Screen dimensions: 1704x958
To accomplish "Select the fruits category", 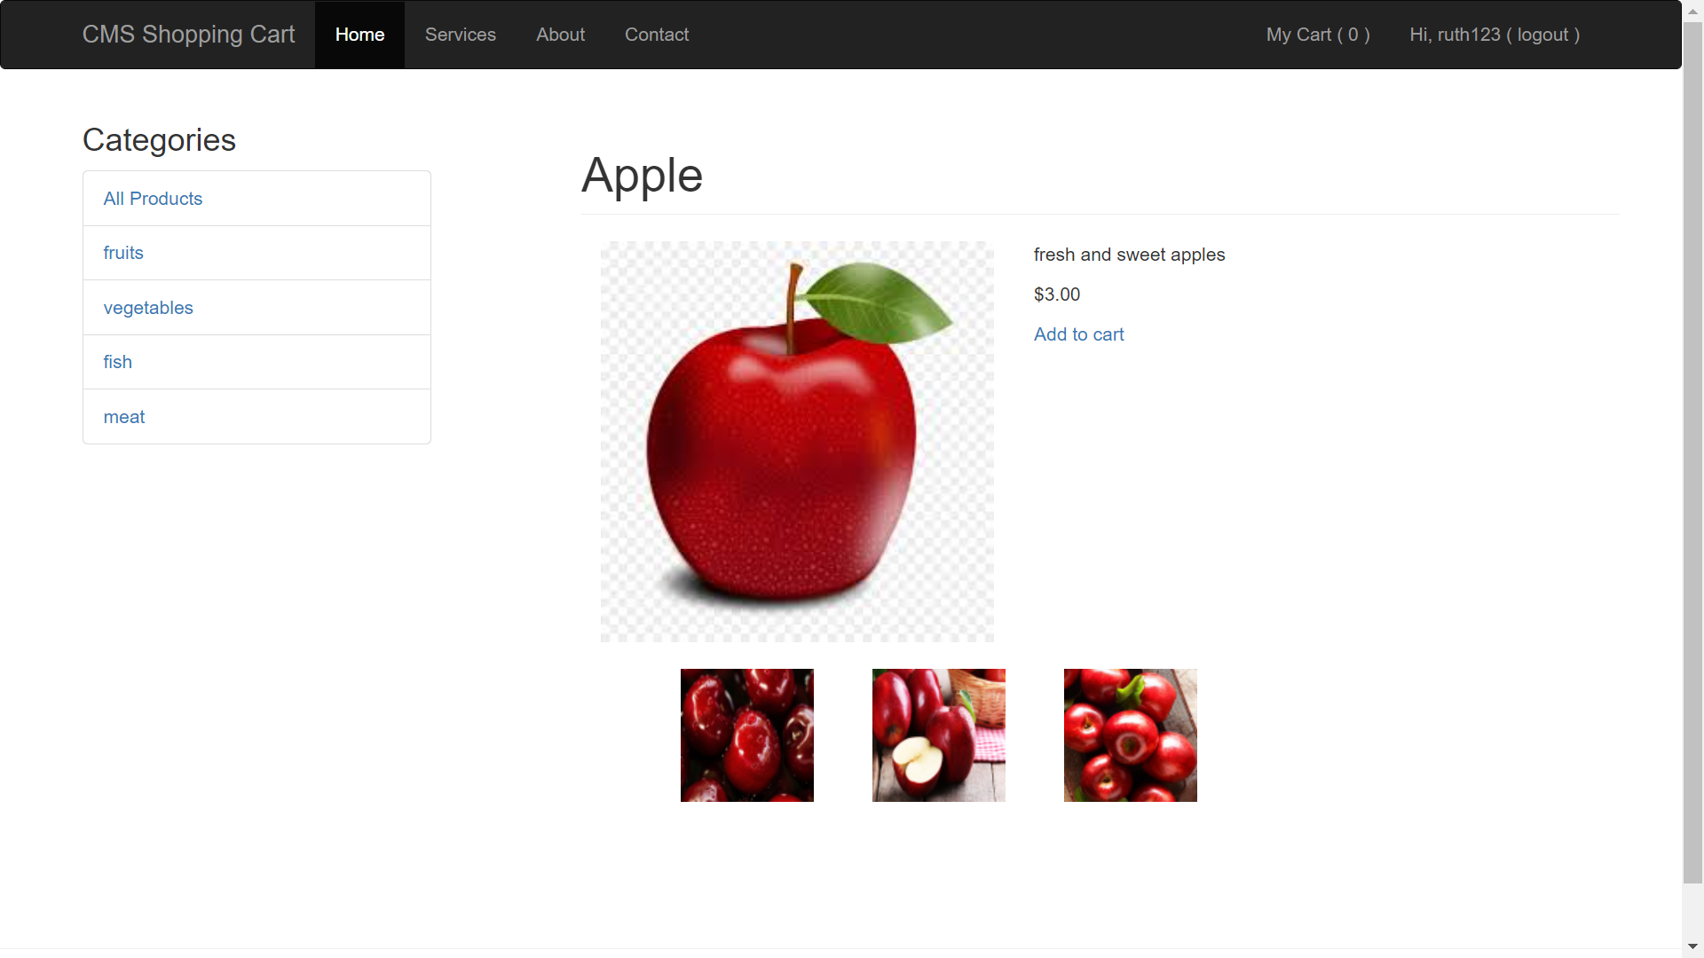I will pyautogui.click(x=256, y=253).
